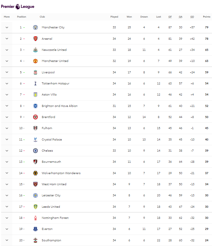Screen dimensions: 212x246
Task: Click the Brentford bee crest
Action: coord(35,117)
